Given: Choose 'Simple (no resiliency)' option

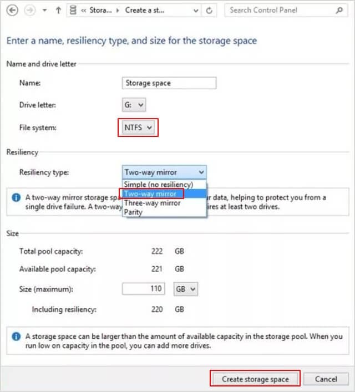Looking at the screenshot, I should [164, 185].
